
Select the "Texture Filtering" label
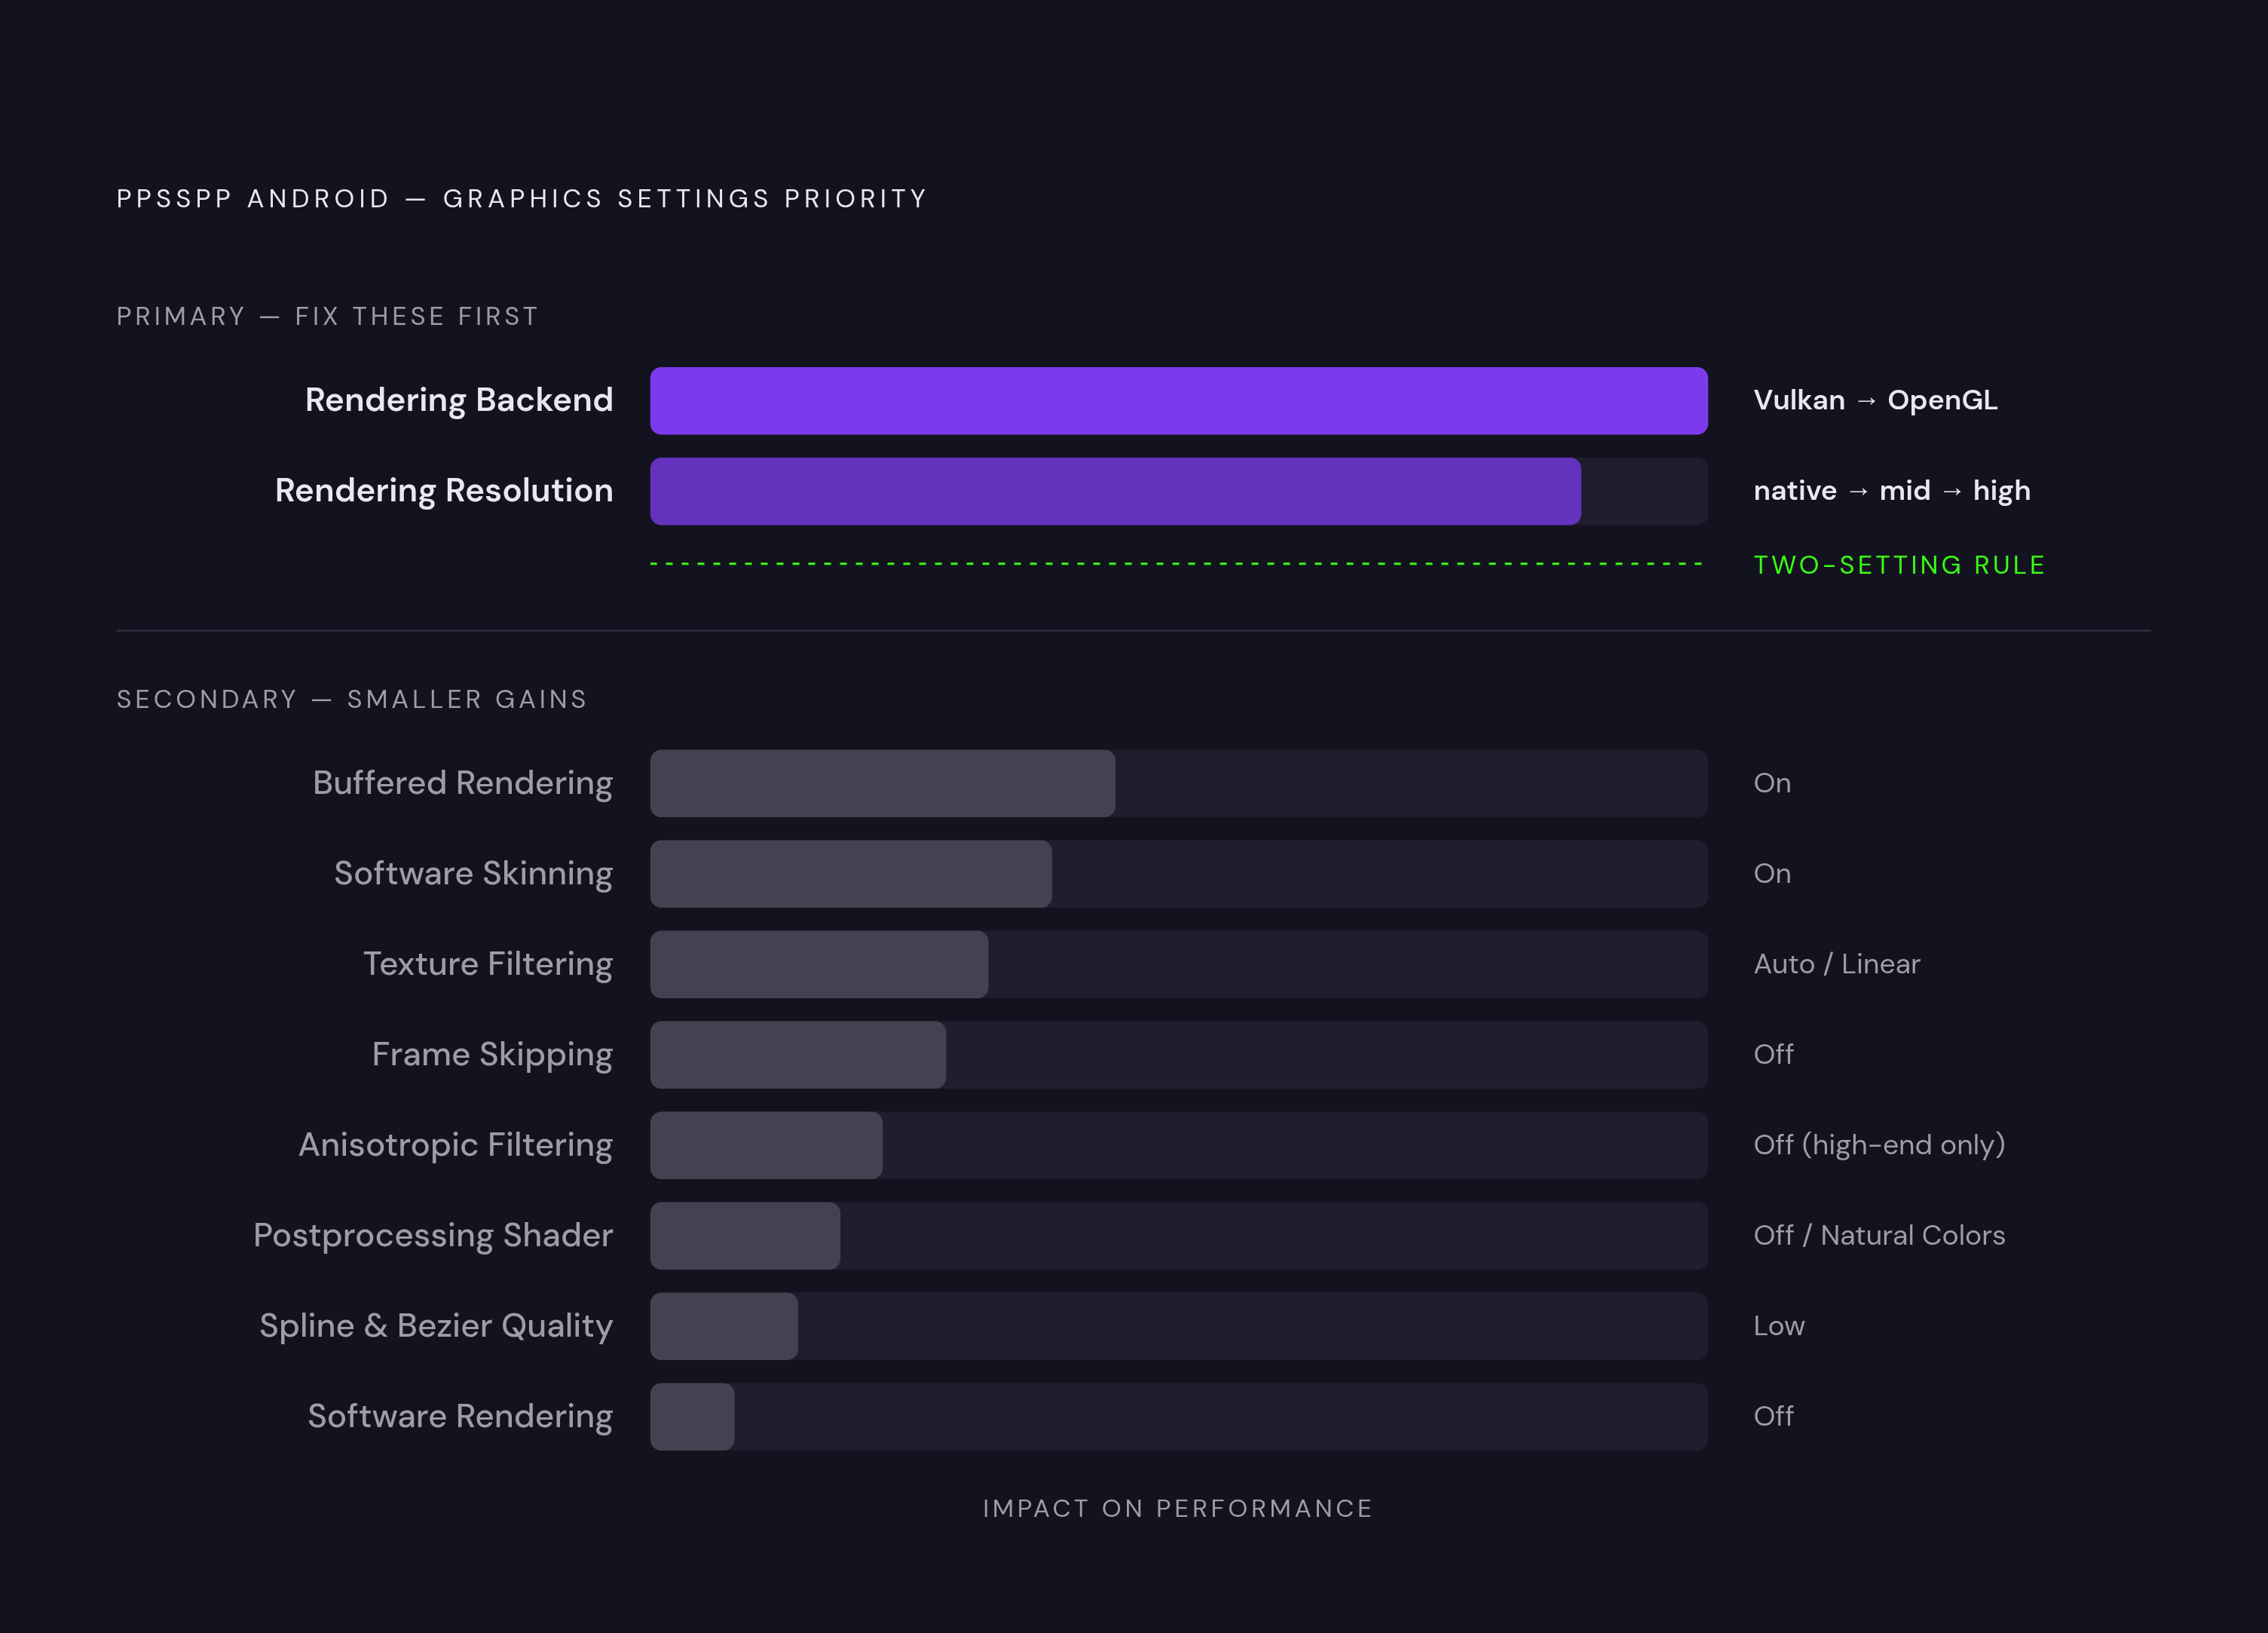point(488,964)
